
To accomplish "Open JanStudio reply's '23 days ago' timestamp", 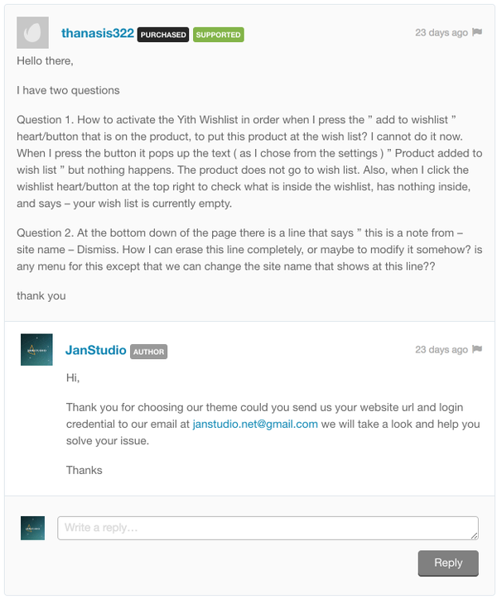I will coord(442,349).
